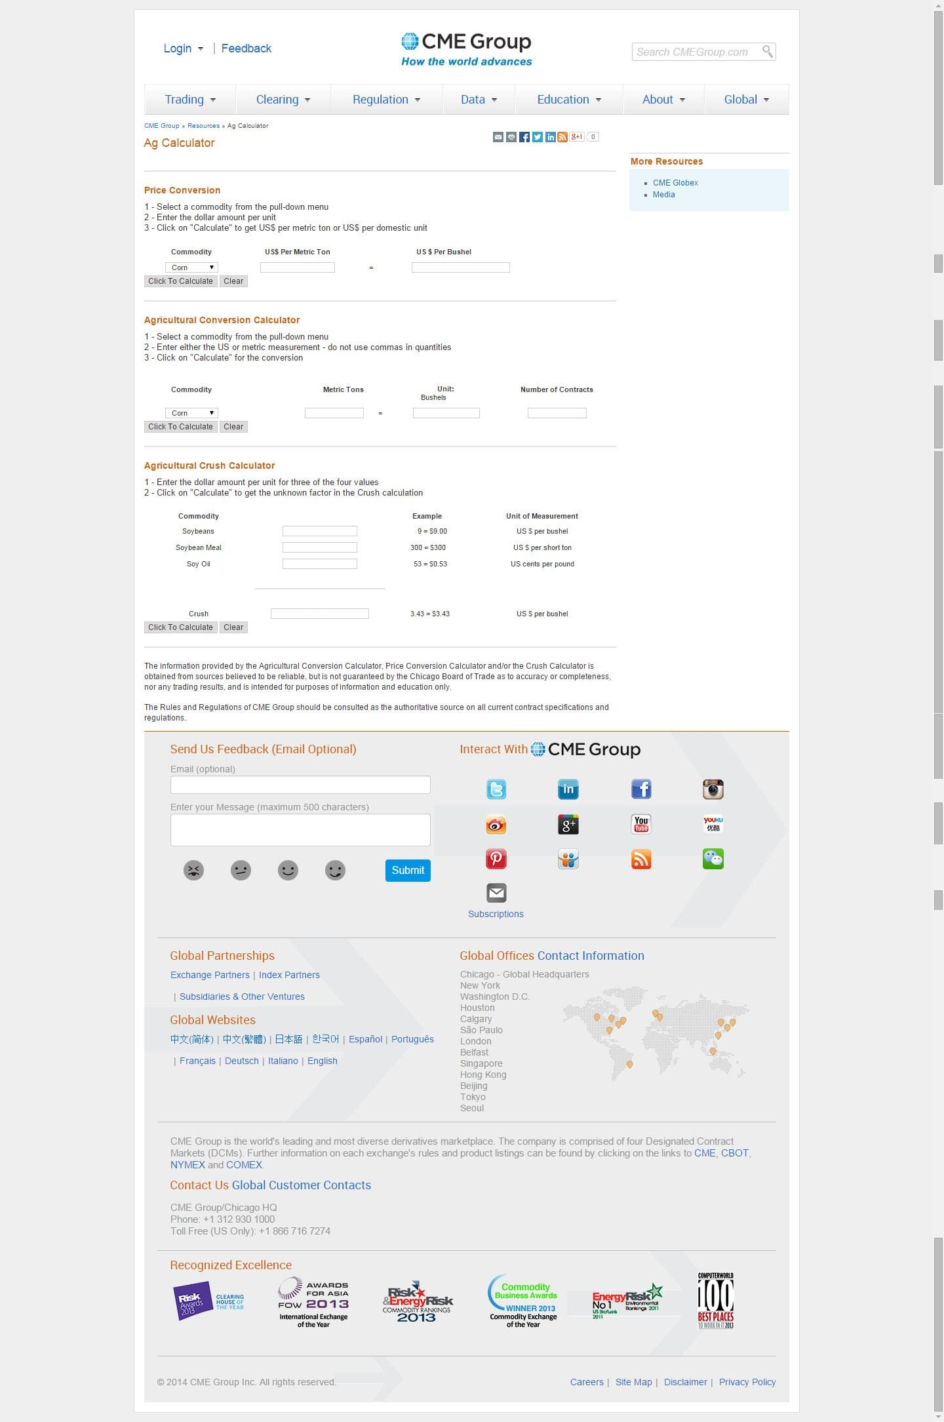Viewport: 944px width, 1422px height.
Task: Expand the Clearing menu
Action: [x=283, y=100]
